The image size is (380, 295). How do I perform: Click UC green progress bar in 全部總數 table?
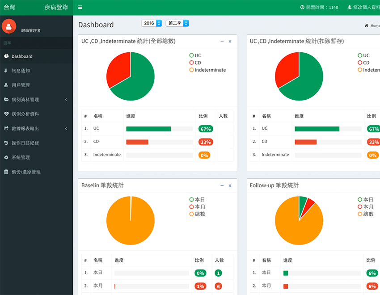coord(148,129)
